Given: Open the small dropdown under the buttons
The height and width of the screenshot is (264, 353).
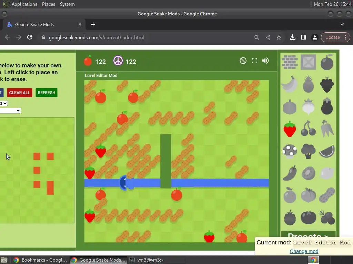Looking at the screenshot, I should 4,103.
